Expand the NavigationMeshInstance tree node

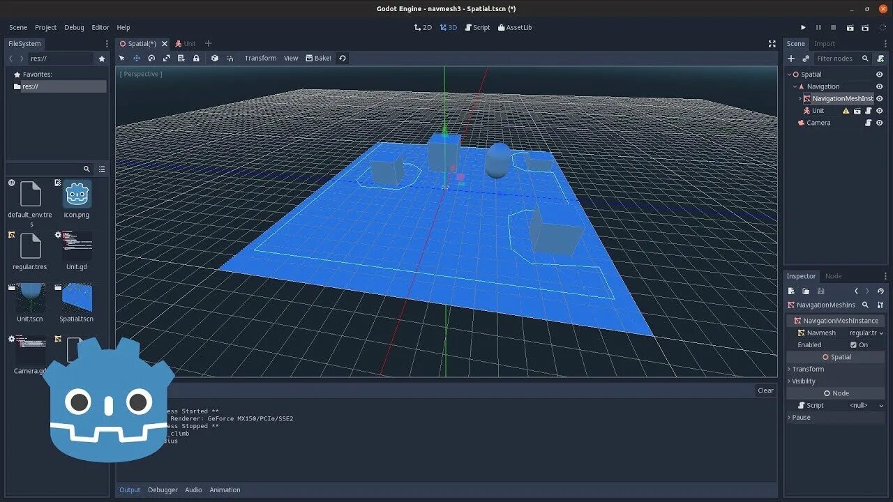(x=800, y=98)
